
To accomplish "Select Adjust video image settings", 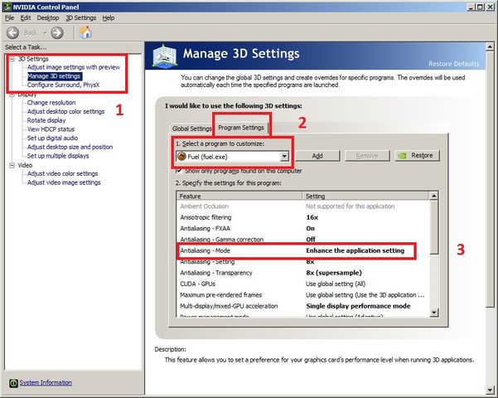I will click(64, 182).
